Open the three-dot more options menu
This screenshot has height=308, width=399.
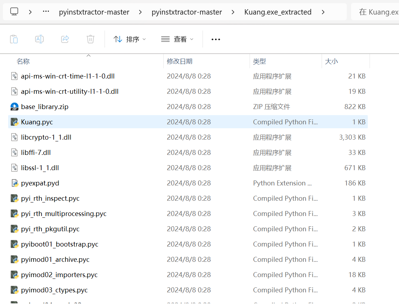coord(216,39)
